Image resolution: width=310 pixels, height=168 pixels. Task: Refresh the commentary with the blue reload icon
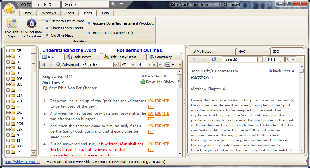[214, 59]
